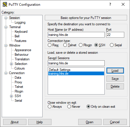Select the Serial connection type
The image size is (130, 127).
(112, 45)
